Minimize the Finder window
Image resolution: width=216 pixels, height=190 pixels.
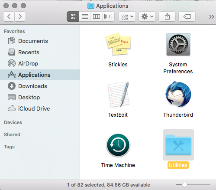coord(15,6)
